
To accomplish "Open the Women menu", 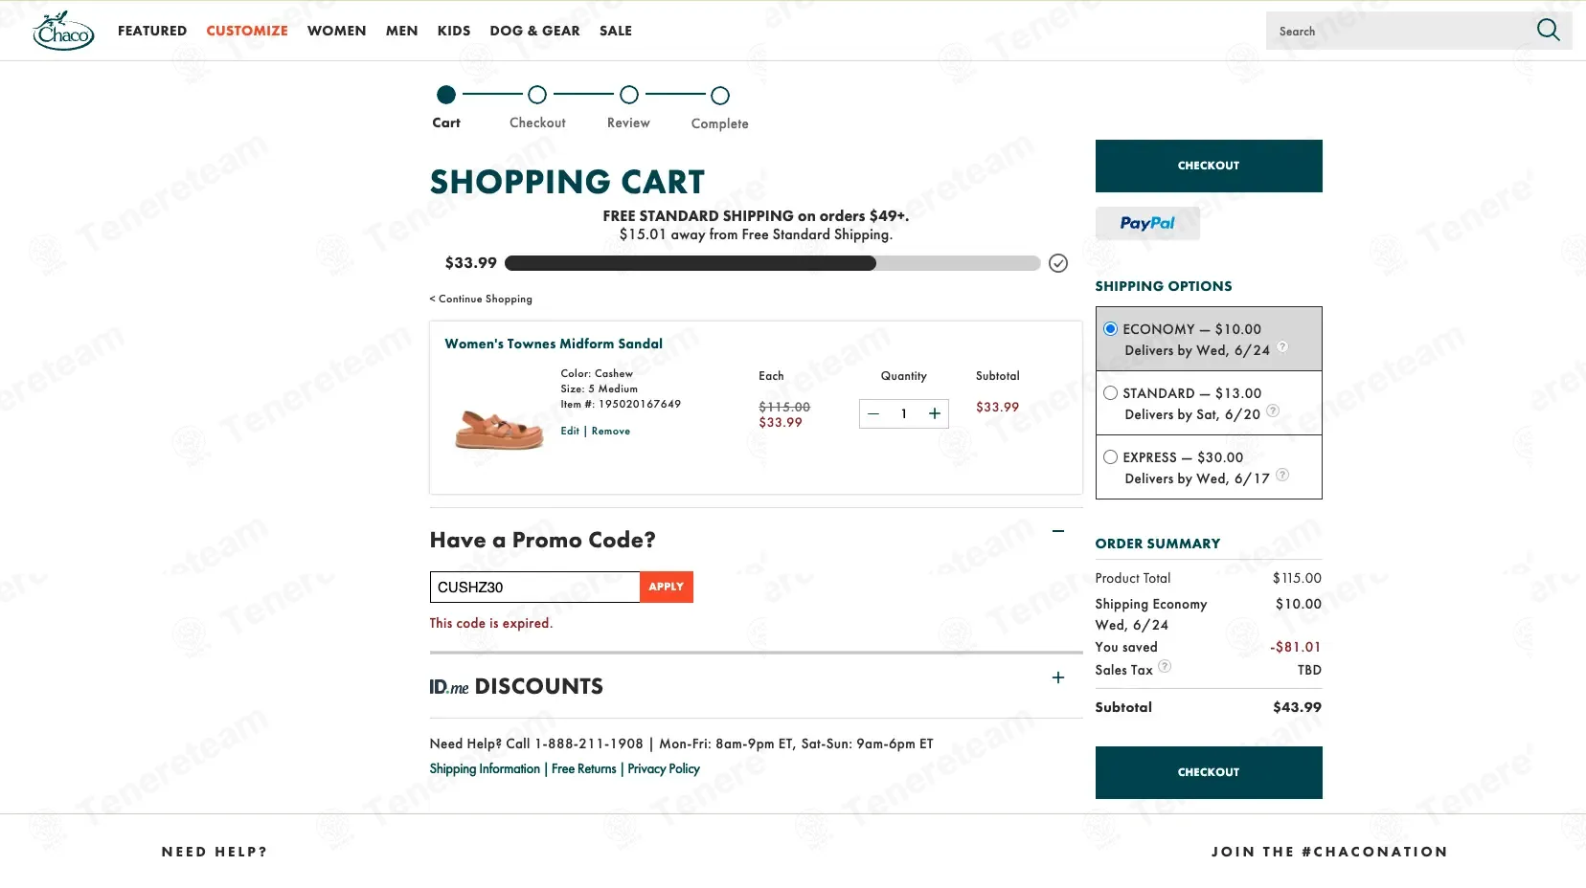I will (x=337, y=31).
